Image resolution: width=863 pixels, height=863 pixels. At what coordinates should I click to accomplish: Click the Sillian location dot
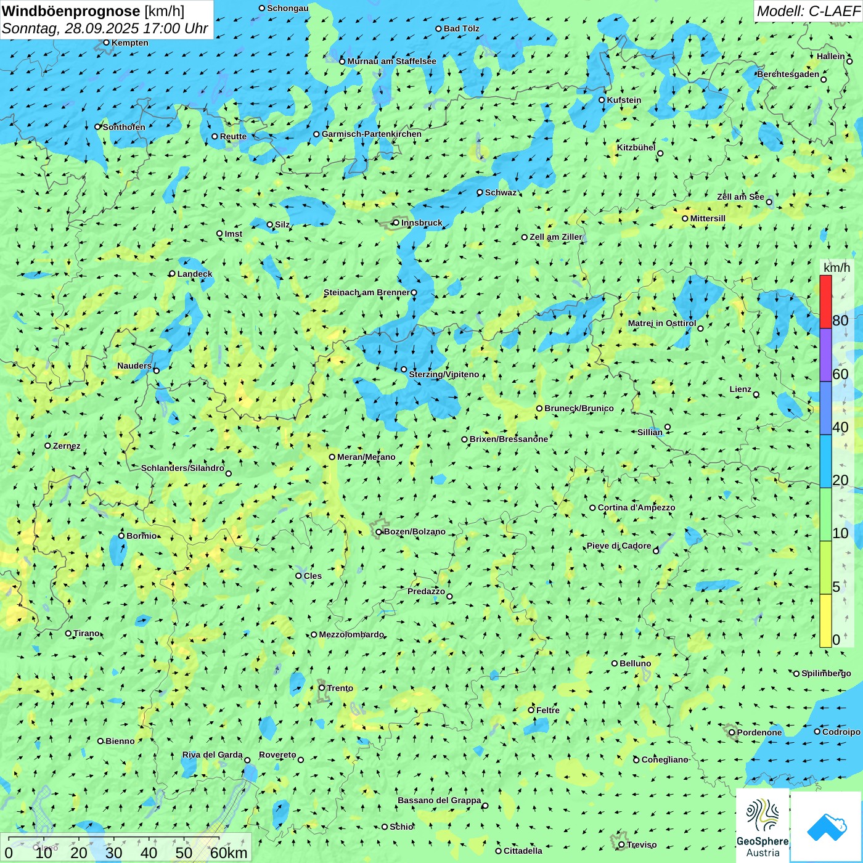tap(668, 427)
